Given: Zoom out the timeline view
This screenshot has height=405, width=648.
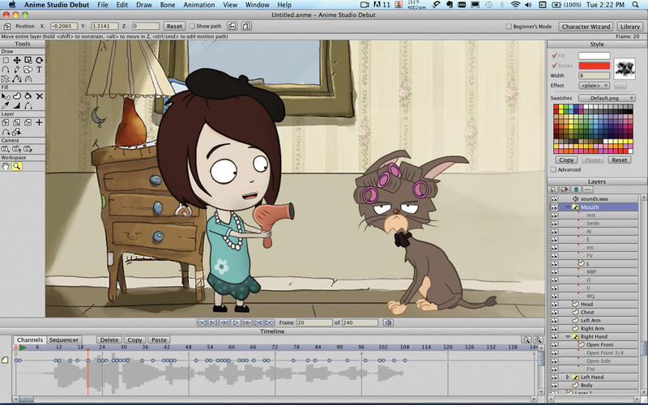Looking at the screenshot, I should coord(526,340).
